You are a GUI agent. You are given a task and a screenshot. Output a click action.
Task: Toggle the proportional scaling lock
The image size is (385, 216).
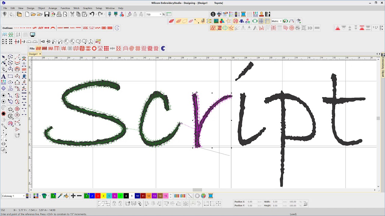(x=305, y=204)
